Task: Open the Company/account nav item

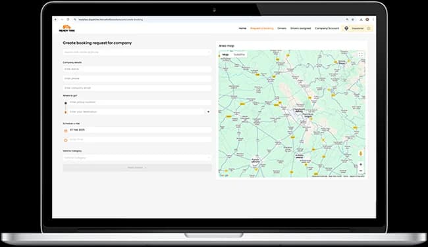Action: coord(327,28)
